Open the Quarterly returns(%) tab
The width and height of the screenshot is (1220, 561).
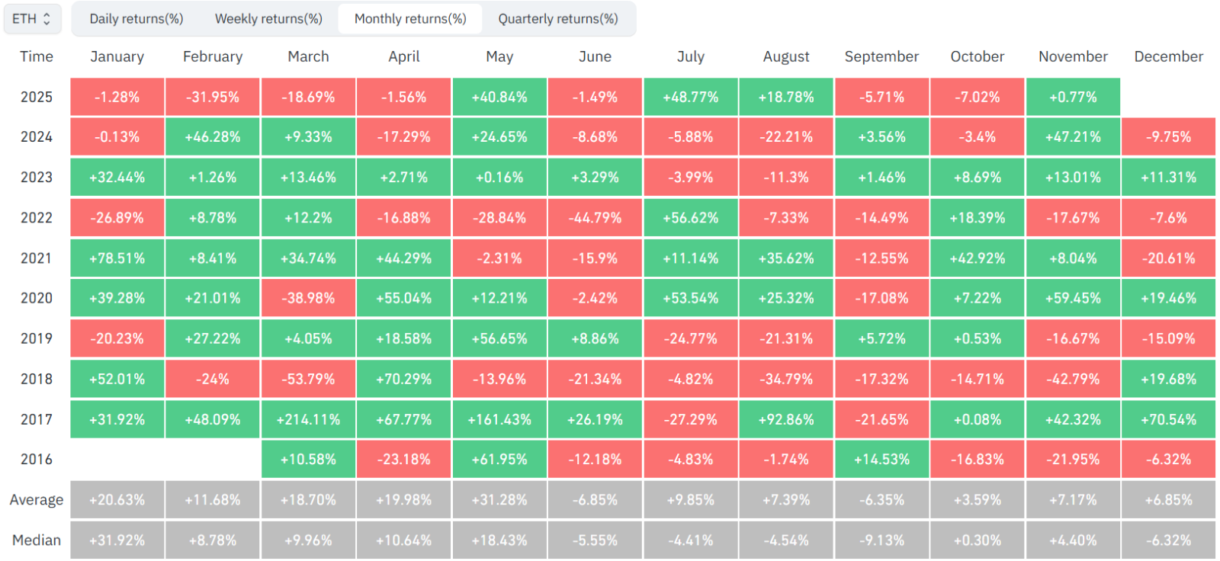click(558, 19)
